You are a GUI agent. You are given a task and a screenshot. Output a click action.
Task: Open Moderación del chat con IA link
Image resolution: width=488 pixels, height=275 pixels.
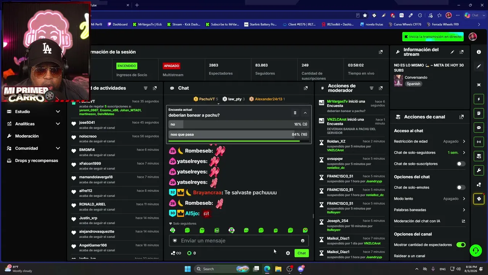click(430, 221)
